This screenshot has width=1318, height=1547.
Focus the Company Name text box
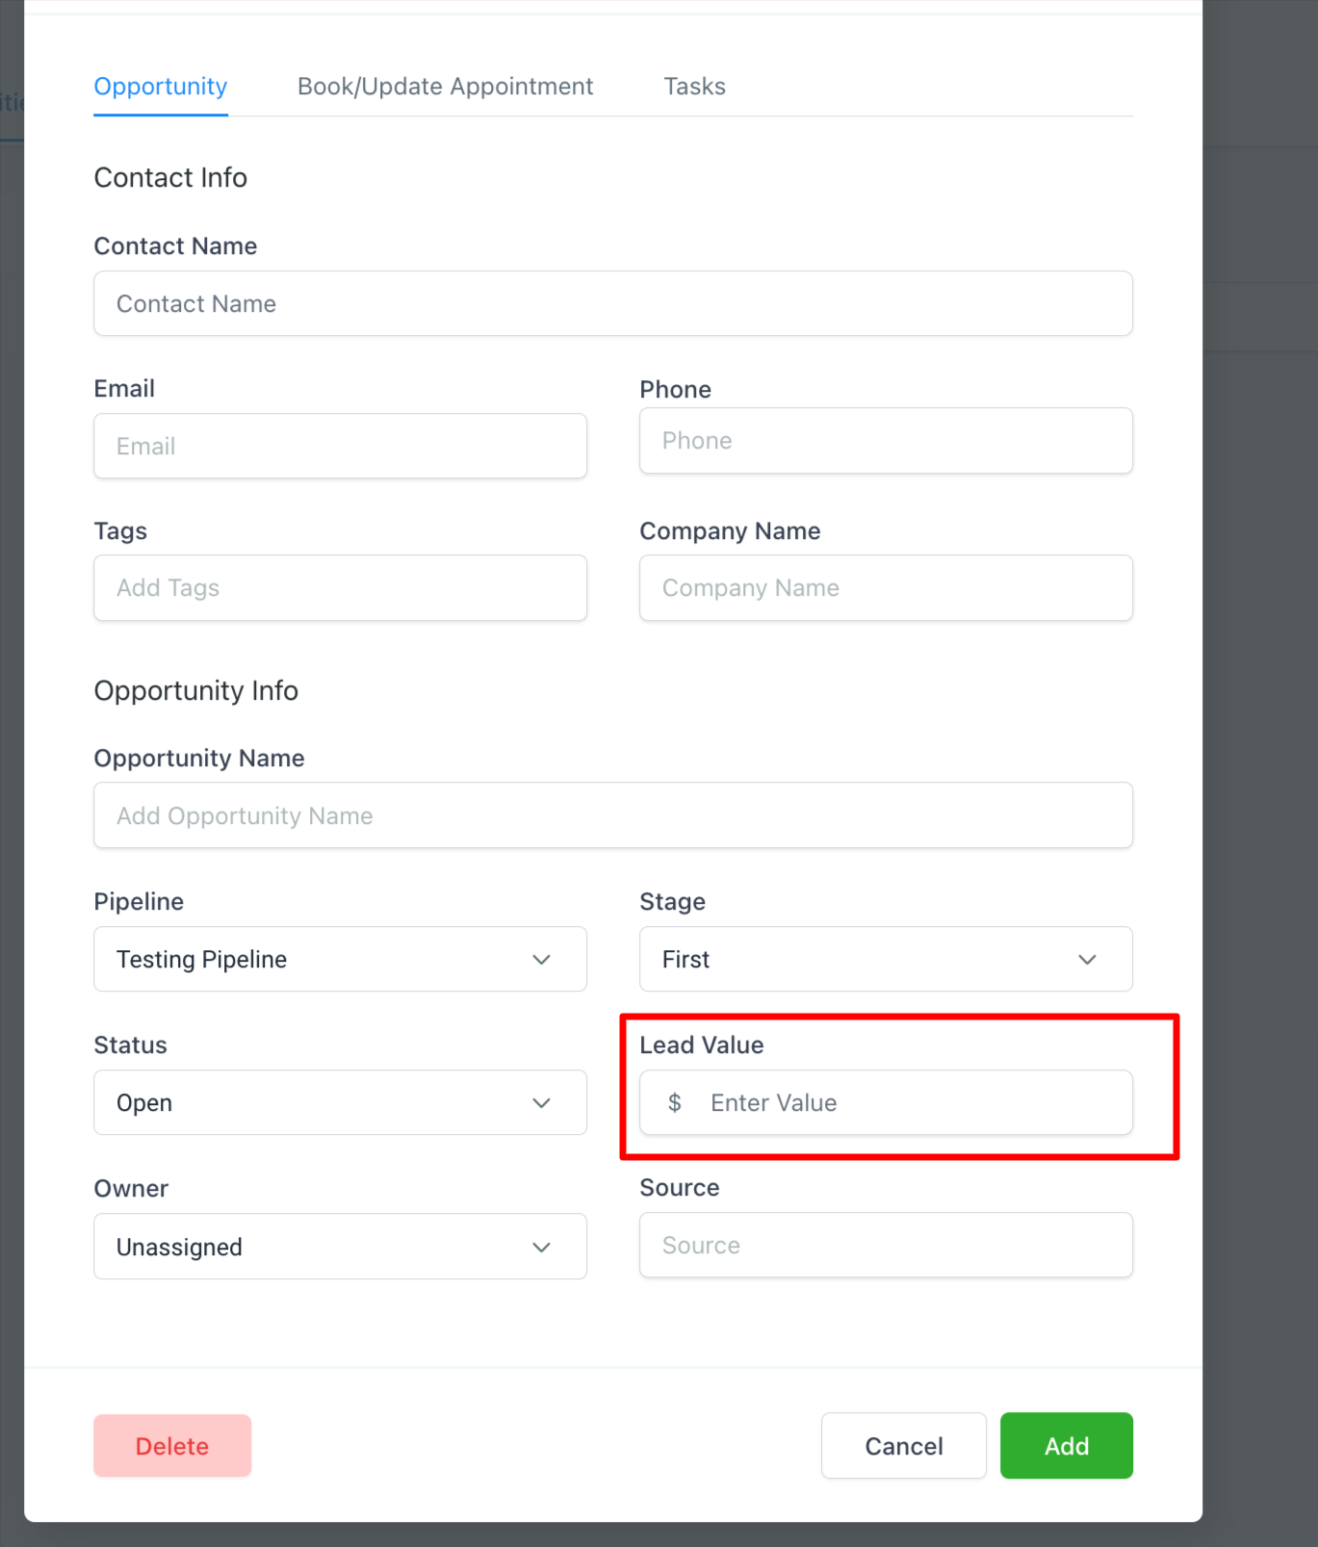tap(885, 588)
